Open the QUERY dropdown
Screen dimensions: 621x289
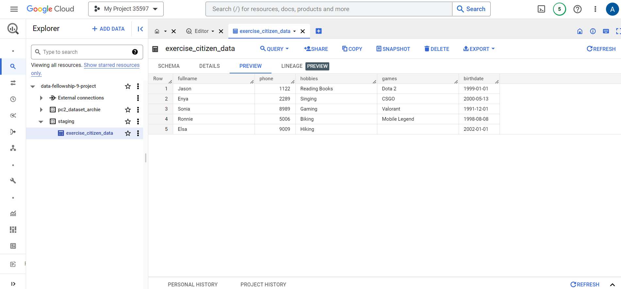click(x=274, y=49)
